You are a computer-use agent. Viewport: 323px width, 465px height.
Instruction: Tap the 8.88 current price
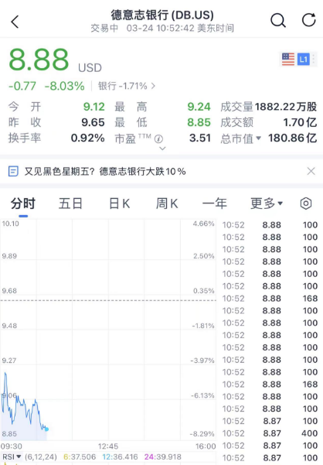[39, 60]
